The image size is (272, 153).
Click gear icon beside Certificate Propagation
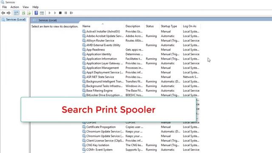(84, 127)
